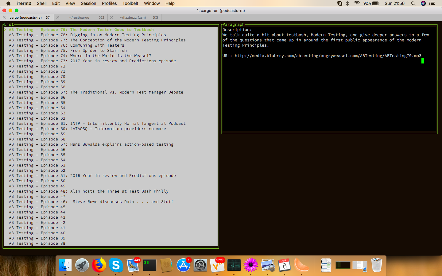Open Spotlight search magnifier
The image size is (442, 276).
tap(413, 3)
